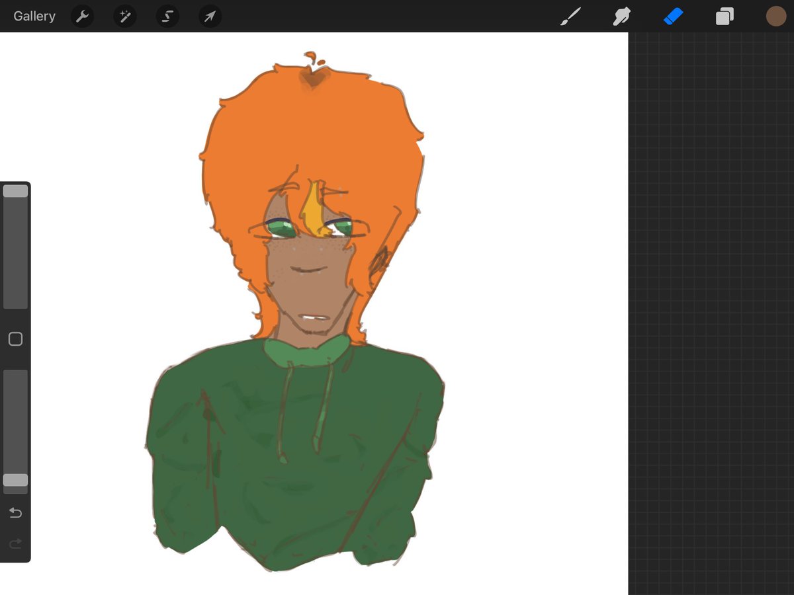Image resolution: width=794 pixels, height=595 pixels.
Task: Select the Paint brush tool
Action: point(570,16)
